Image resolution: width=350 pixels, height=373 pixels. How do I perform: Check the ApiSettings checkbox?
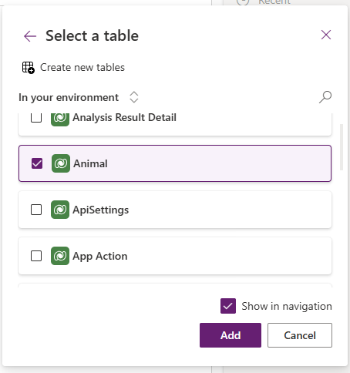36,210
